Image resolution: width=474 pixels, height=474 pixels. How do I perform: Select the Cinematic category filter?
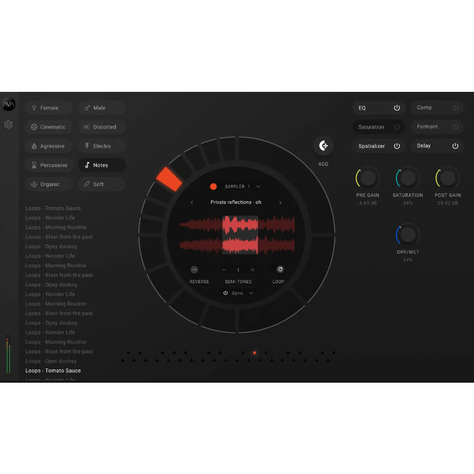[49, 127]
